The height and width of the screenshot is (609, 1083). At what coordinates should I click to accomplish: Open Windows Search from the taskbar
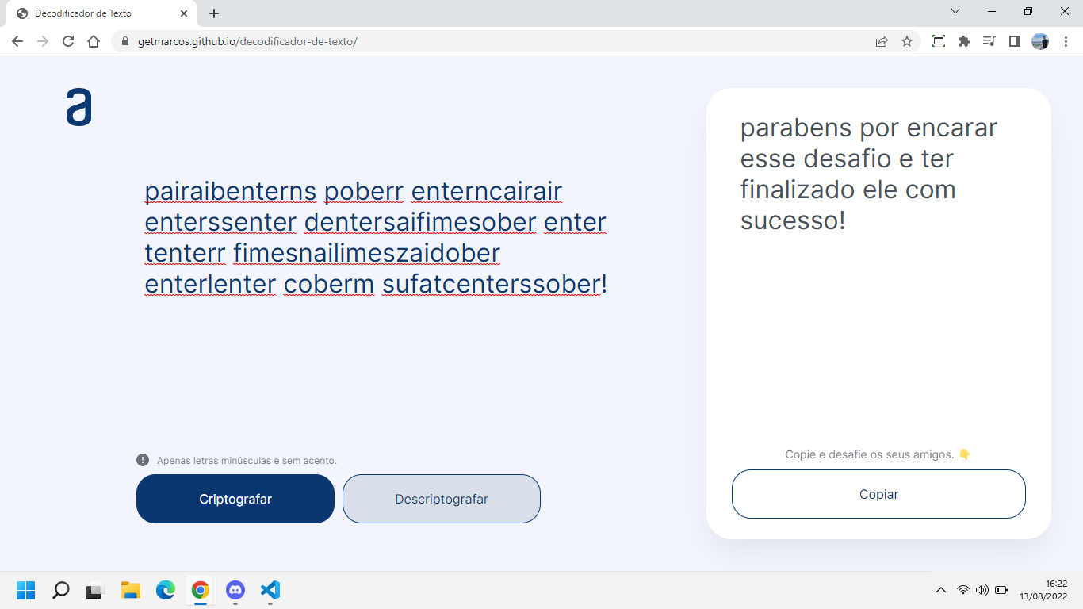[x=60, y=590]
